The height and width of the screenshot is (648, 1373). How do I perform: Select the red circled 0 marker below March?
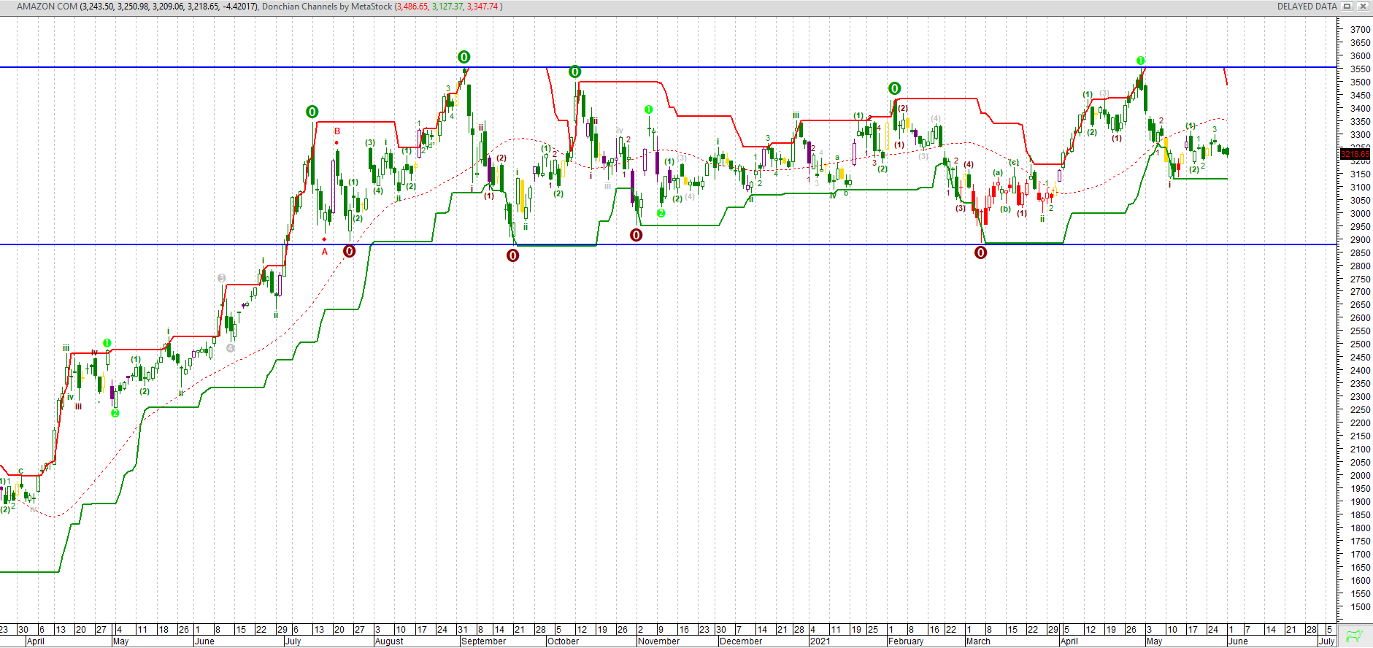point(980,252)
